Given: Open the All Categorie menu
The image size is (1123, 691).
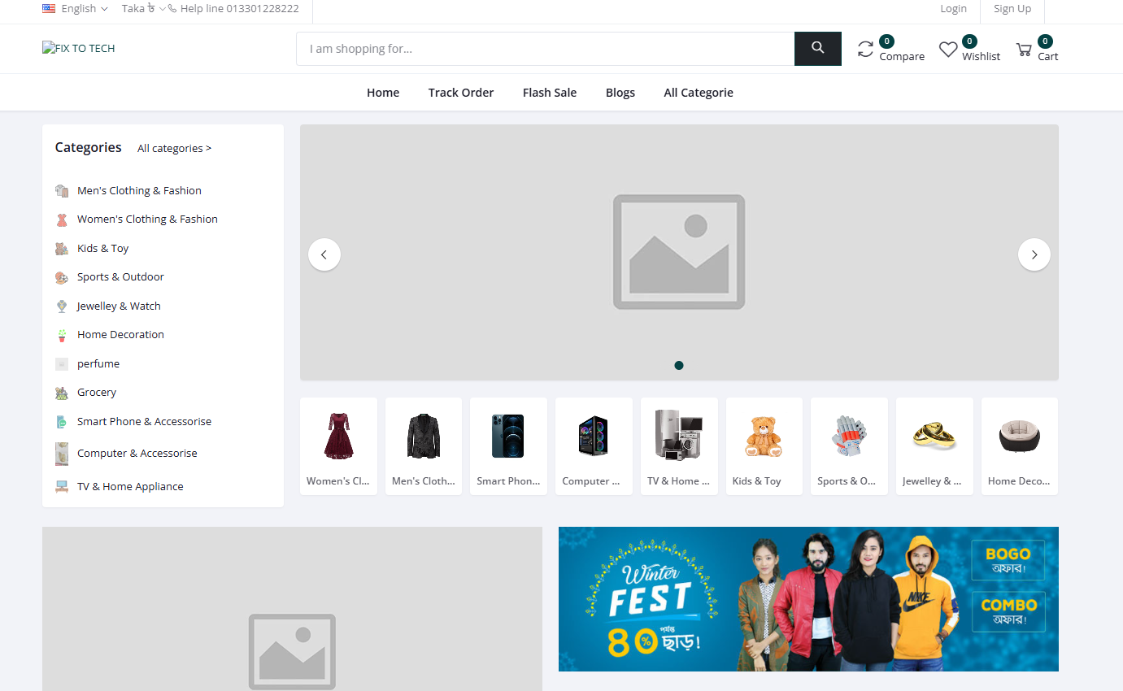Looking at the screenshot, I should coord(698,92).
